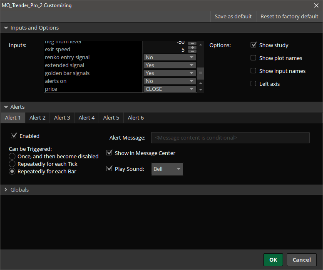Click the inputs scrollbar bottom down arrow
Screen dimensions: 323x270
coord(201,90)
